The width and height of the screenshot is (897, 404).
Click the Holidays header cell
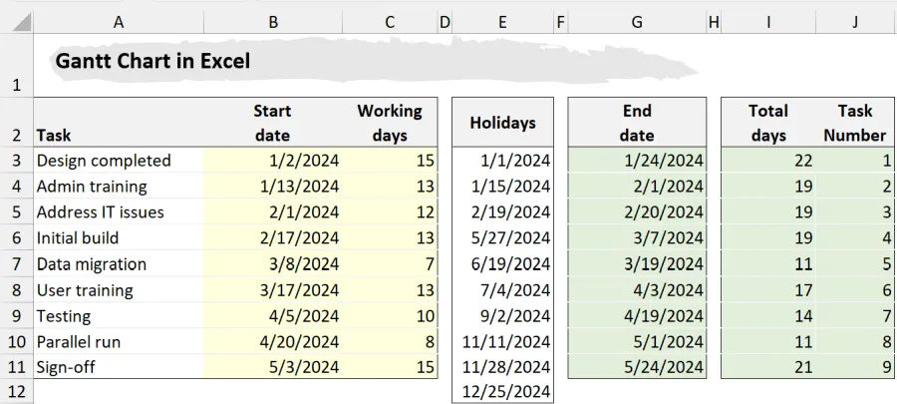502,123
